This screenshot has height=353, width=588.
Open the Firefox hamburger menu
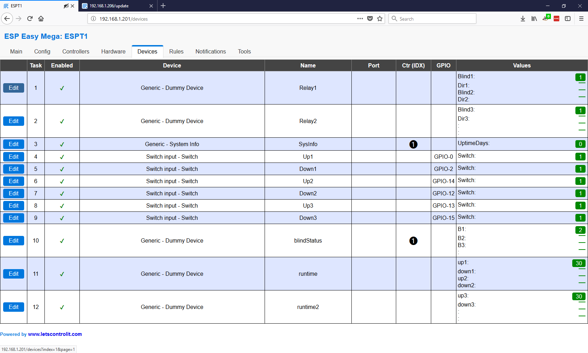tap(581, 19)
